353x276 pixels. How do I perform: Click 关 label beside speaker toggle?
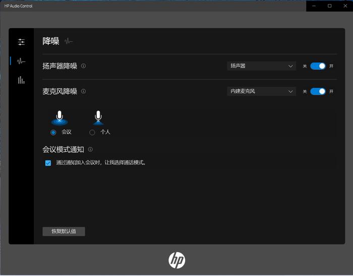(x=305, y=66)
